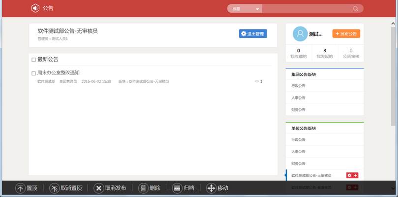Click the user avatar icon
This screenshot has width=398, height=197.
[300, 34]
